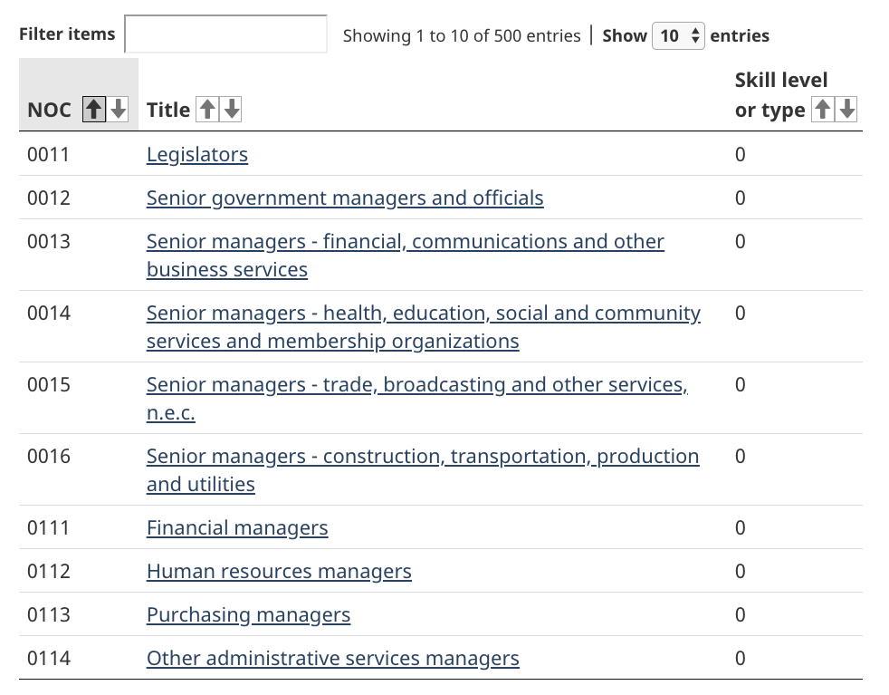The image size is (889, 695).
Task: Open Senior managers financial, communications link
Action: (x=405, y=242)
